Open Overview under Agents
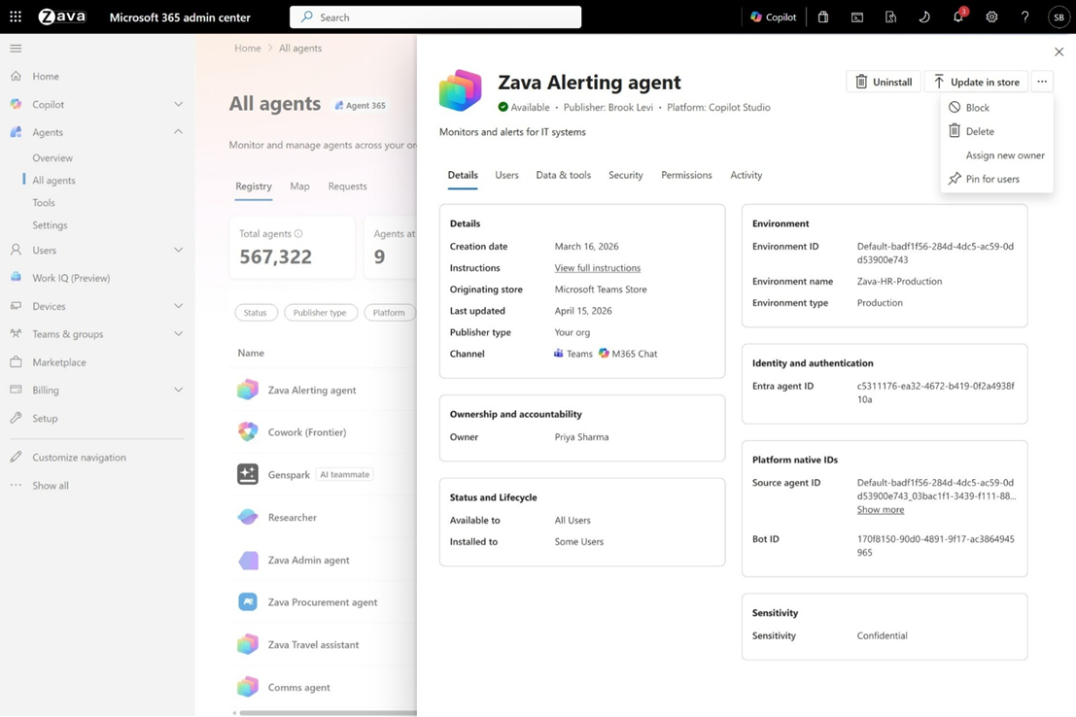This screenshot has height=717, width=1076. pyautogui.click(x=52, y=157)
